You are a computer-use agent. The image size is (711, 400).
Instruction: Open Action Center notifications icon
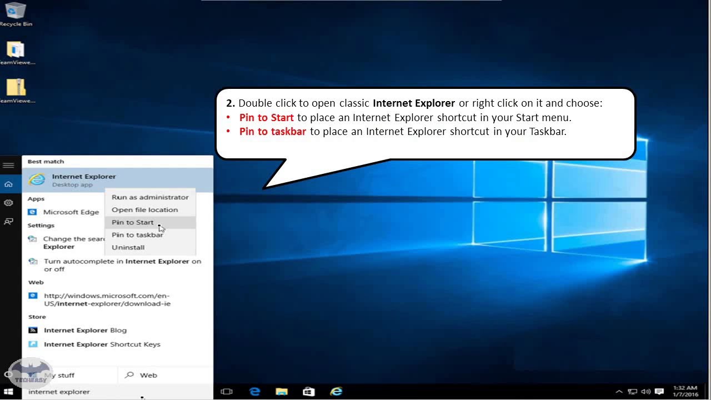pos(659,392)
